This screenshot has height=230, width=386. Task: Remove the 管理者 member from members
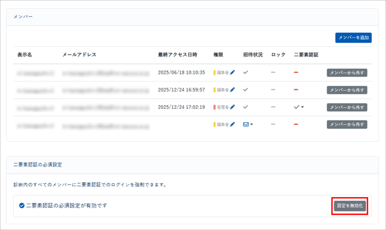pyautogui.click(x=347, y=107)
